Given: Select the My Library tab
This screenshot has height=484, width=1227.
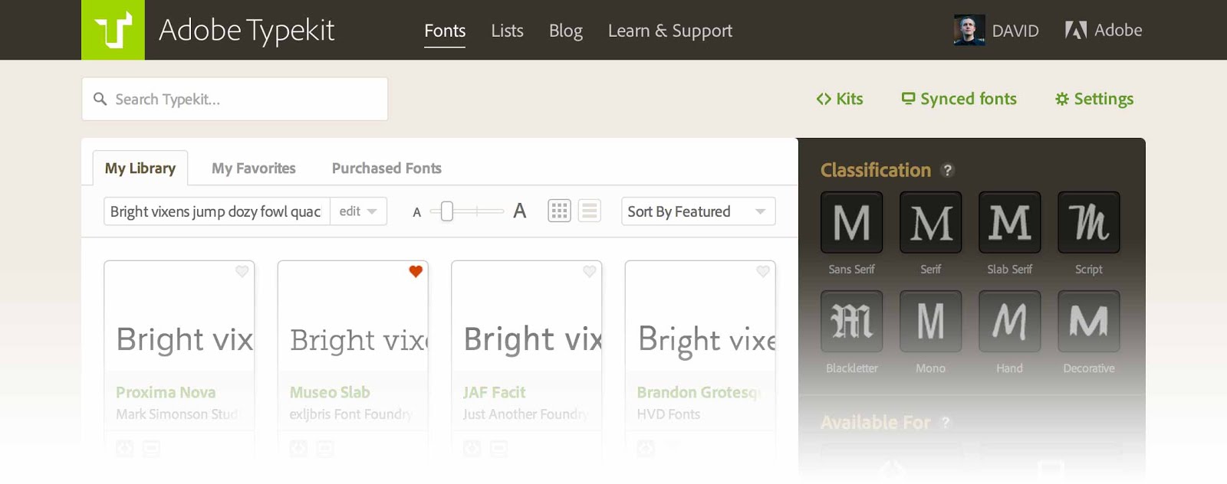Looking at the screenshot, I should point(140,168).
